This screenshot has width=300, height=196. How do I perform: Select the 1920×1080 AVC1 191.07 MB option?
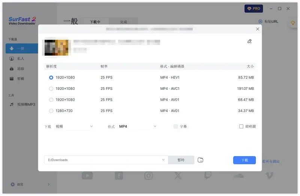(51, 89)
